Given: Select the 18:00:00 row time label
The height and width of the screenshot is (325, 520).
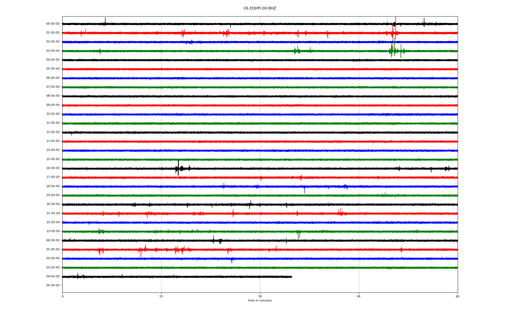Looking at the screenshot, I should click(53, 186).
